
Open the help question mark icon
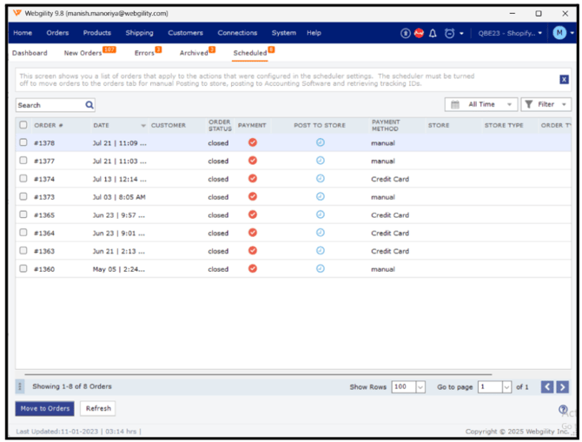coord(564,409)
